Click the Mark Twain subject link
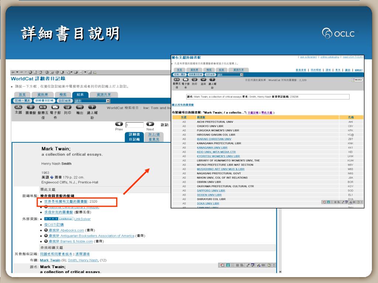 pos(50,260)
